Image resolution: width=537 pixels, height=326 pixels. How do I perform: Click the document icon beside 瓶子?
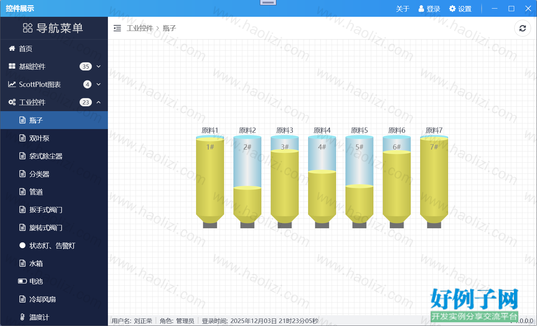coord(22,120)
